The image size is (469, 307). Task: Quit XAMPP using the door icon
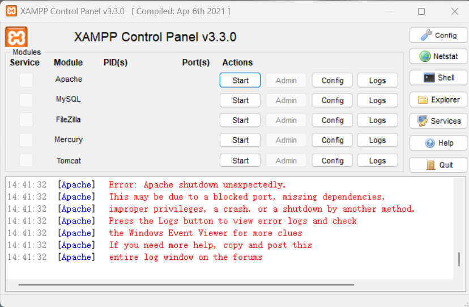430,165
